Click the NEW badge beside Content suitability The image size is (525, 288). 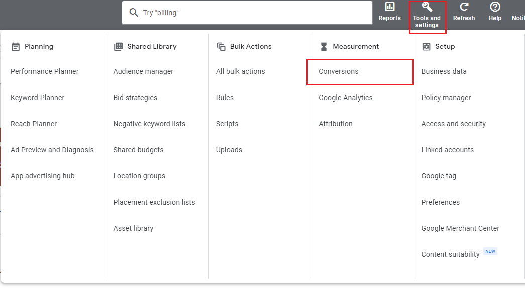click(490, 251)
